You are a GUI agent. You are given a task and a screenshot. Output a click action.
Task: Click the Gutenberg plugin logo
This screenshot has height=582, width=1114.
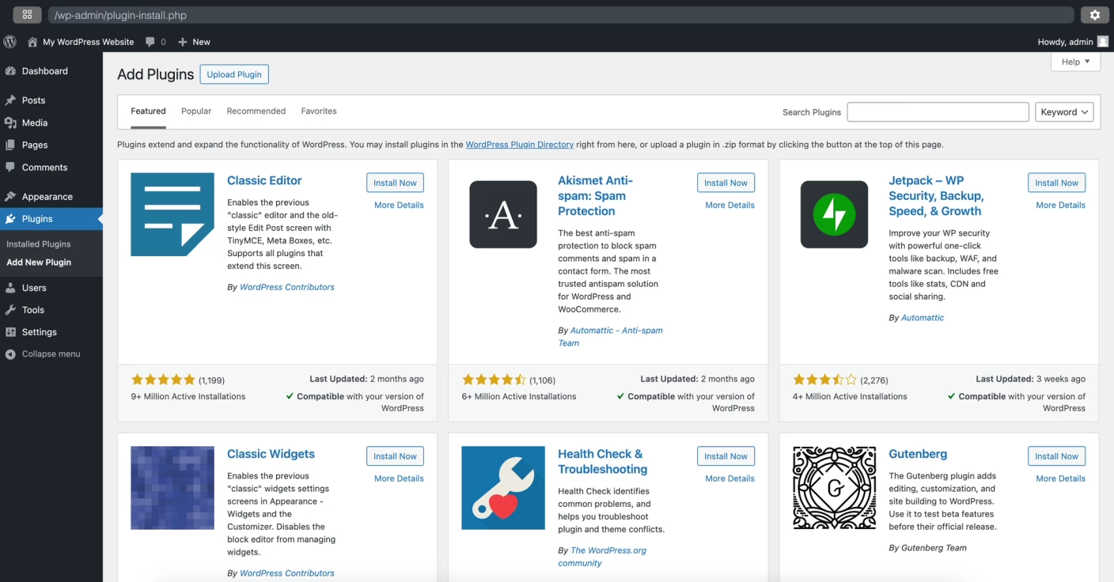[834, 488]
